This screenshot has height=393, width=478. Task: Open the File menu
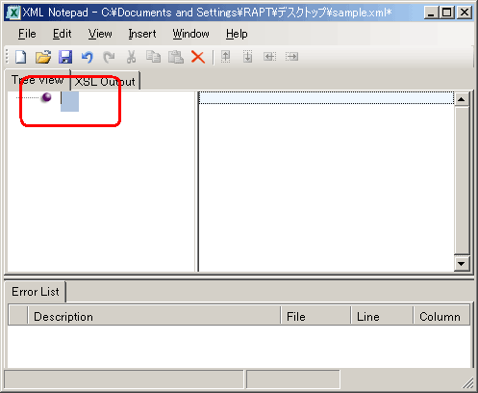[x=27, y=34]
